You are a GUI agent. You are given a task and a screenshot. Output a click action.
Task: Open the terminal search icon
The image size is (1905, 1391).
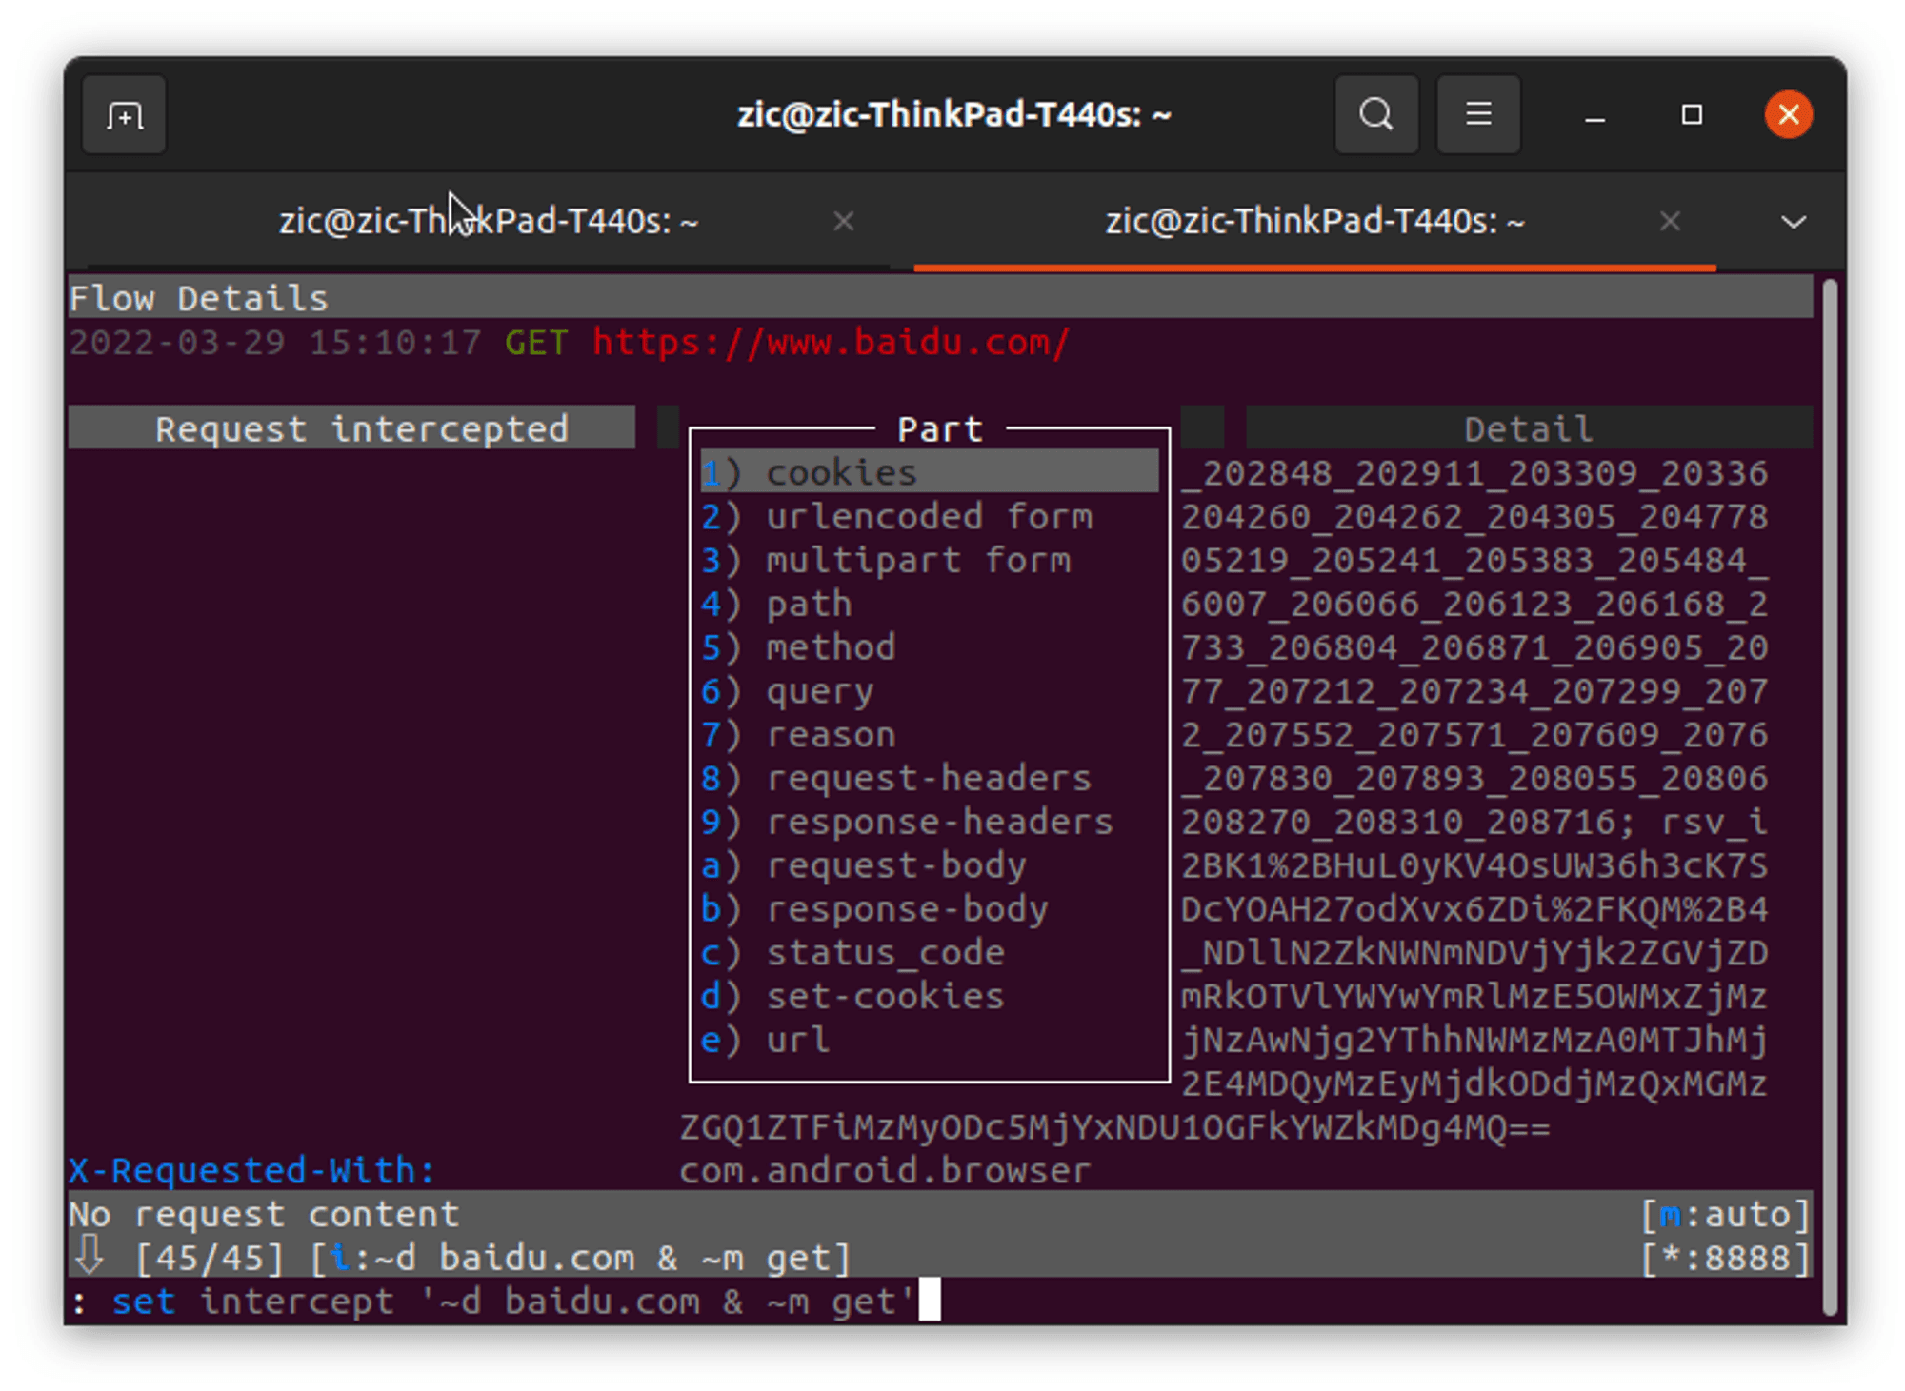[x=1376, y=114]
